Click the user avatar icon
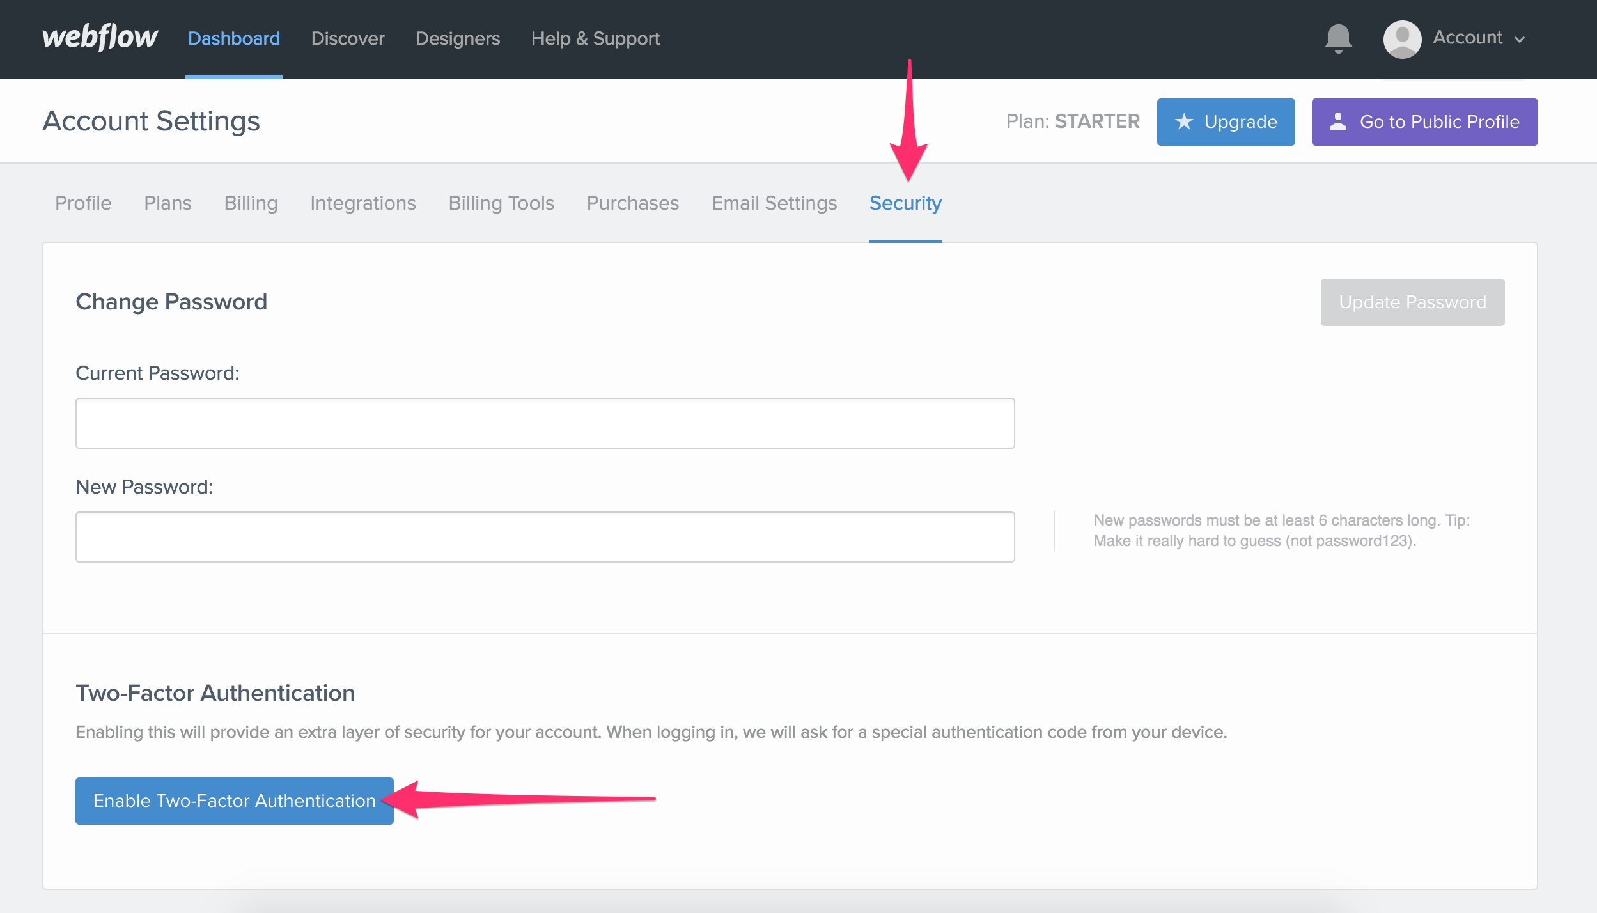The width and height of the screenshot is (1597, 913). pyautogui.click(x=1401, y=39)
